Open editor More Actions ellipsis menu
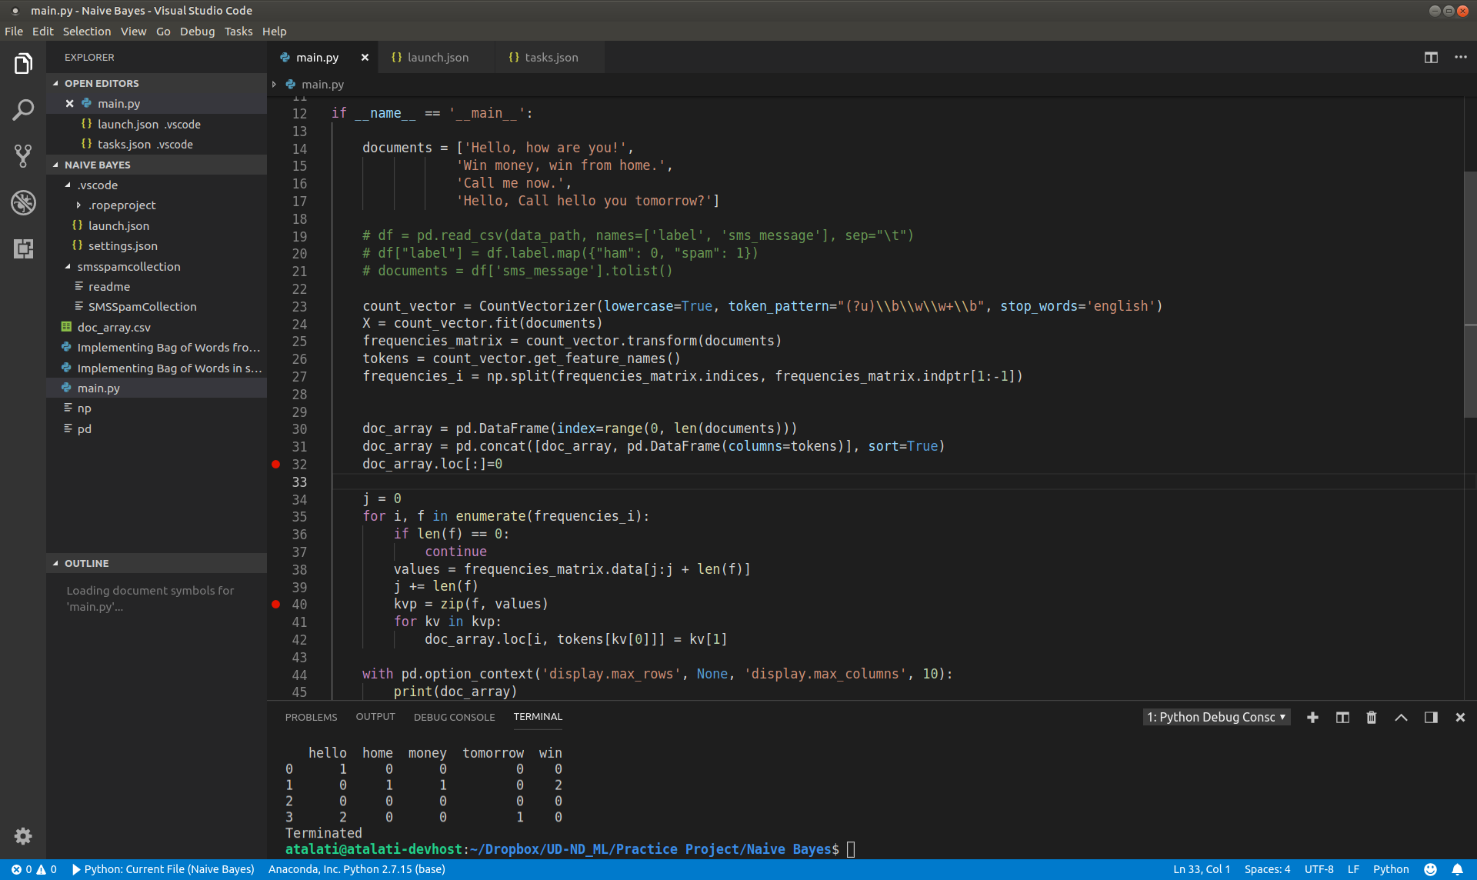 [x=1460, y=58]
